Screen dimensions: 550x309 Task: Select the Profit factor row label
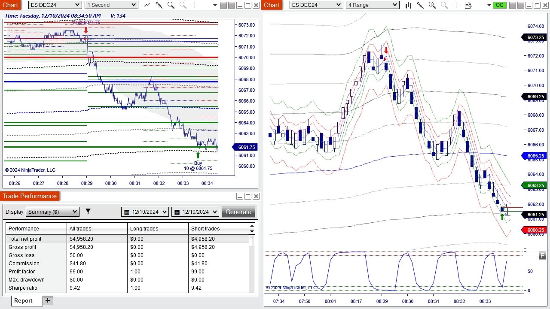point(21,272)
